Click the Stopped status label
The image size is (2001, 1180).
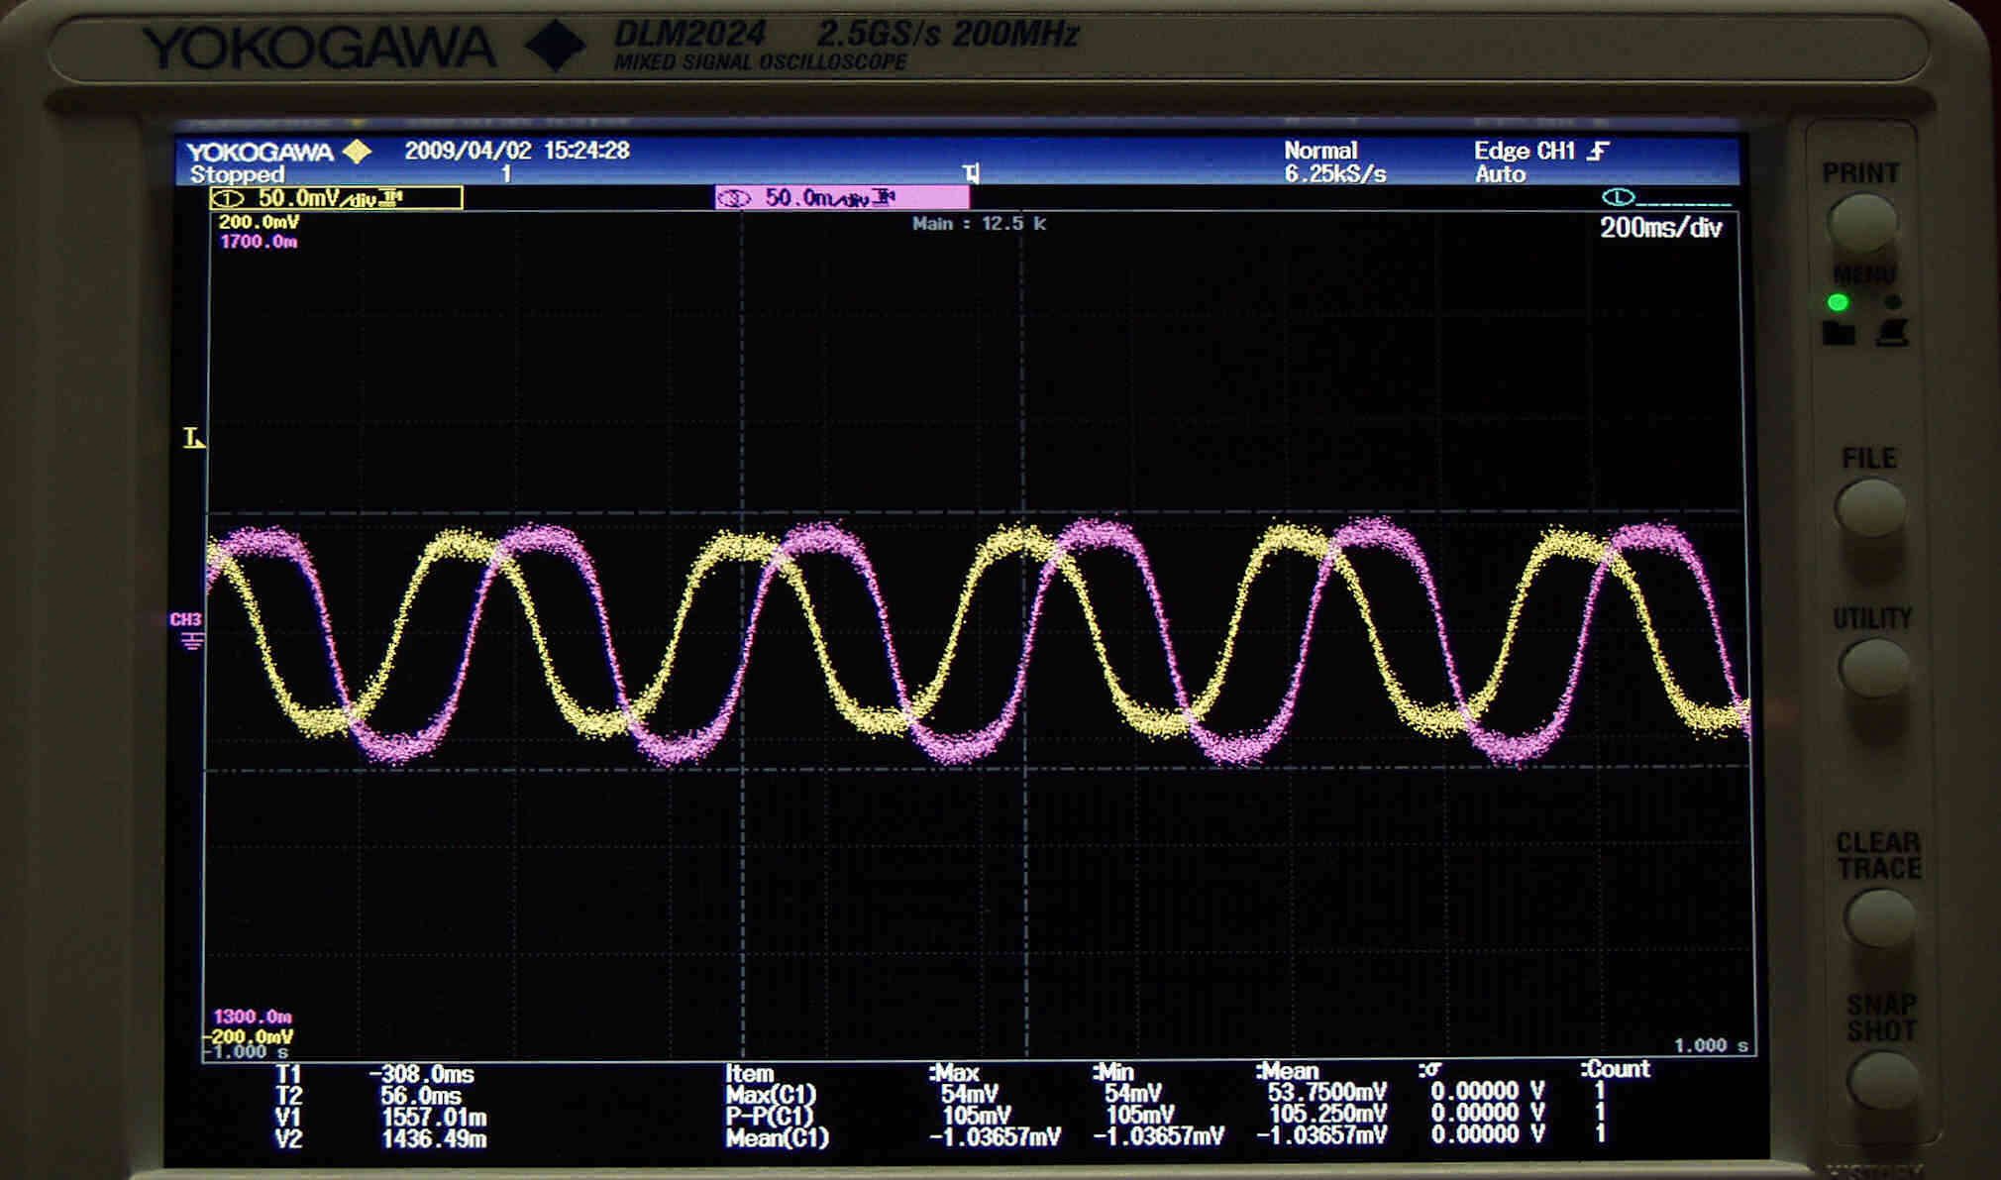237,175
